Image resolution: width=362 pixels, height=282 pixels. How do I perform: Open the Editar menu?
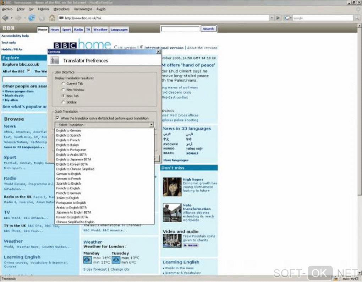tap(21, 9)
